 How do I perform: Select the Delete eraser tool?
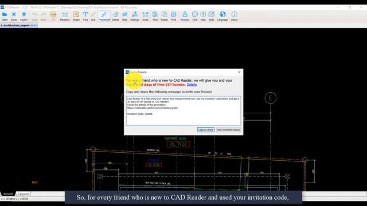[116, 17]
